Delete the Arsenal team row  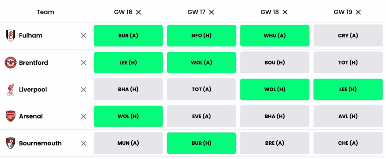coord(84,116)
